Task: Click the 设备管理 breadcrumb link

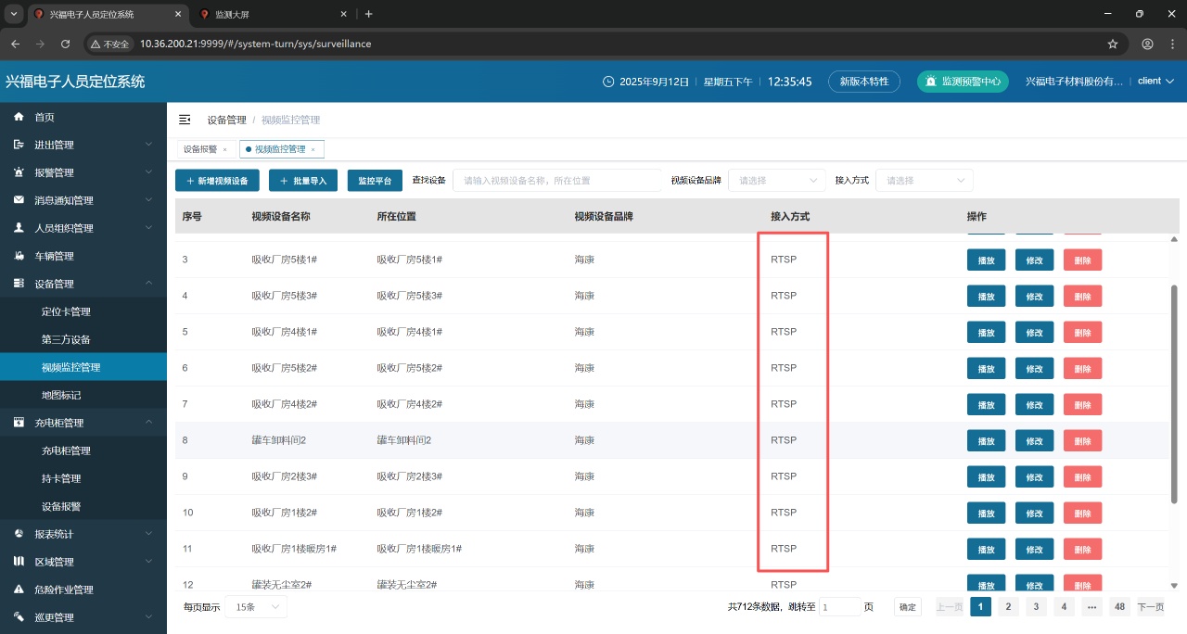Action: (x=227, y=120)
